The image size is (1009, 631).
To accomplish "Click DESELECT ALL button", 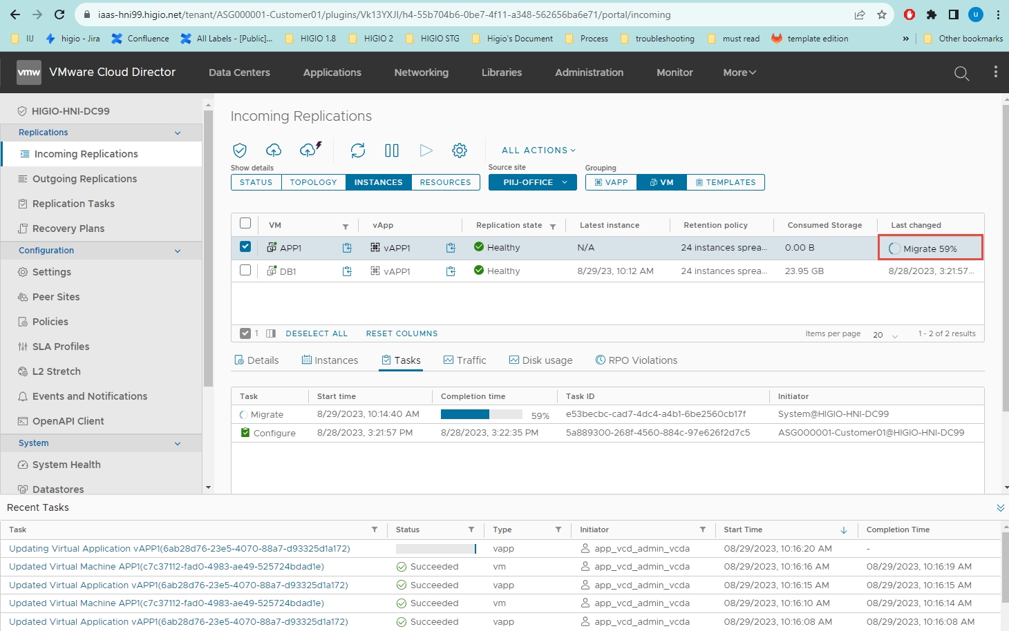I will [x=317, y=333].
